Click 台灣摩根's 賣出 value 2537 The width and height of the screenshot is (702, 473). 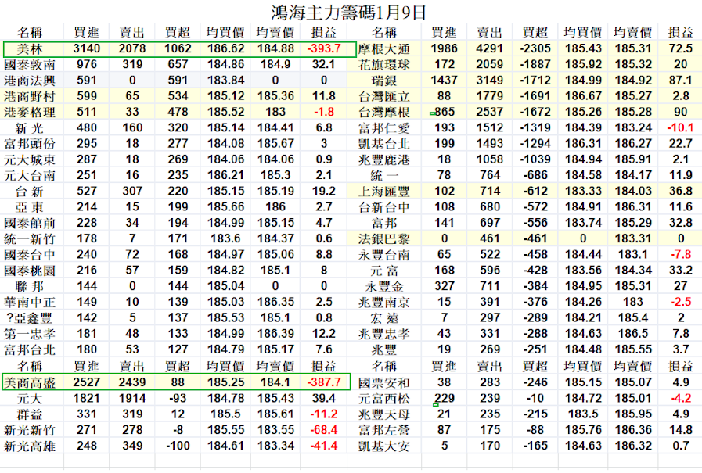[489, 112]
